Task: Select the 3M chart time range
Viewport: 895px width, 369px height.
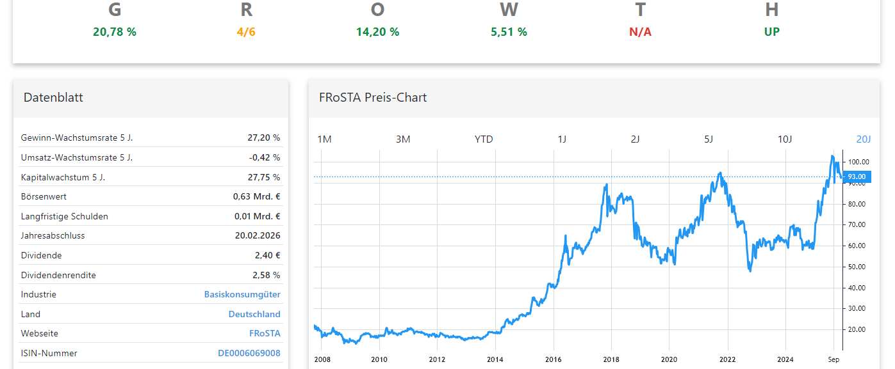Action: (x=404, y=138)
